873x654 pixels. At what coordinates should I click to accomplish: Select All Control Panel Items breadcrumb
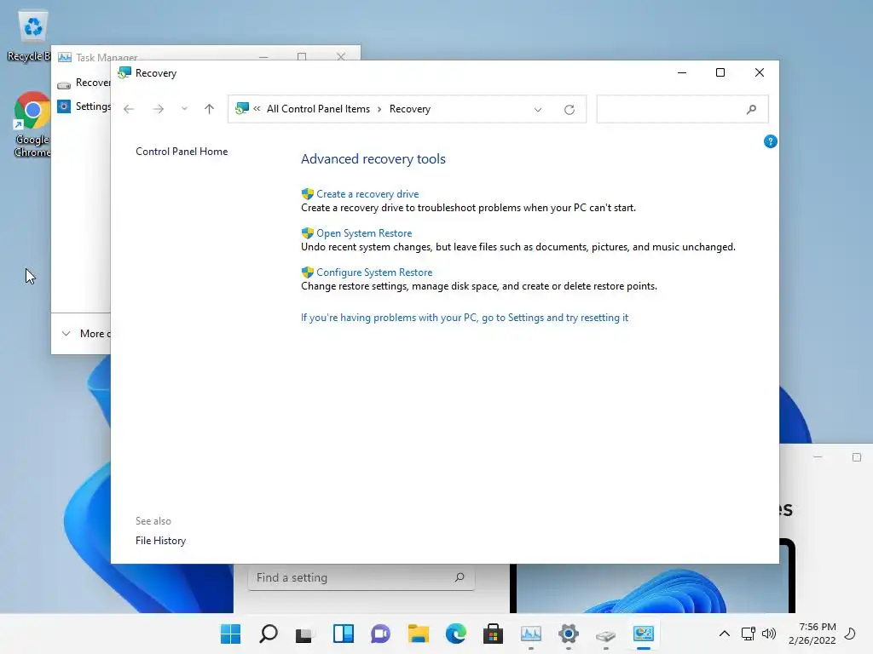pyautogui.click(x=318, y=109)
